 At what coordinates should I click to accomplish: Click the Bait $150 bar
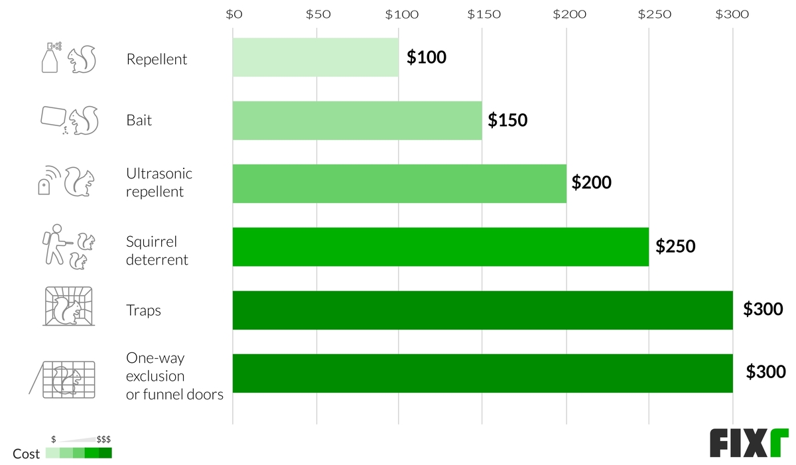click(x=357, y=121)
